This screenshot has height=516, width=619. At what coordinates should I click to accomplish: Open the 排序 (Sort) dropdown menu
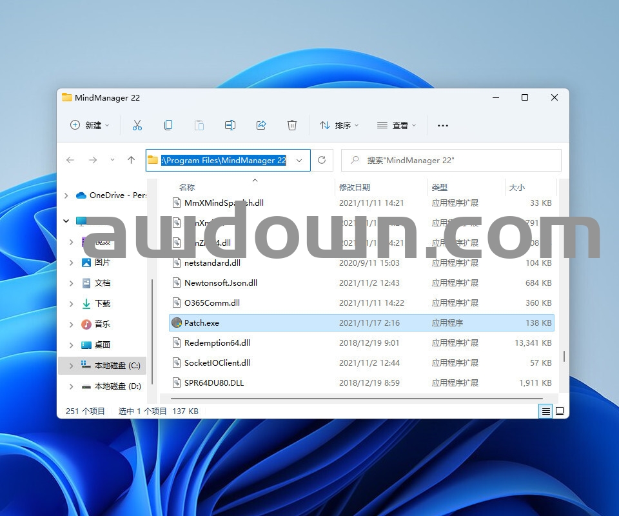pyautogui.click(x=339, y=125)
